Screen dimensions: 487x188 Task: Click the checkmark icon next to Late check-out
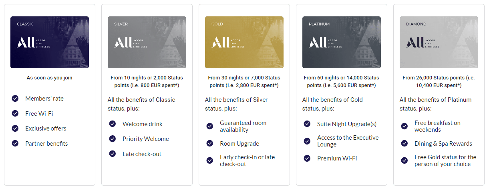[x=113, y=154]
